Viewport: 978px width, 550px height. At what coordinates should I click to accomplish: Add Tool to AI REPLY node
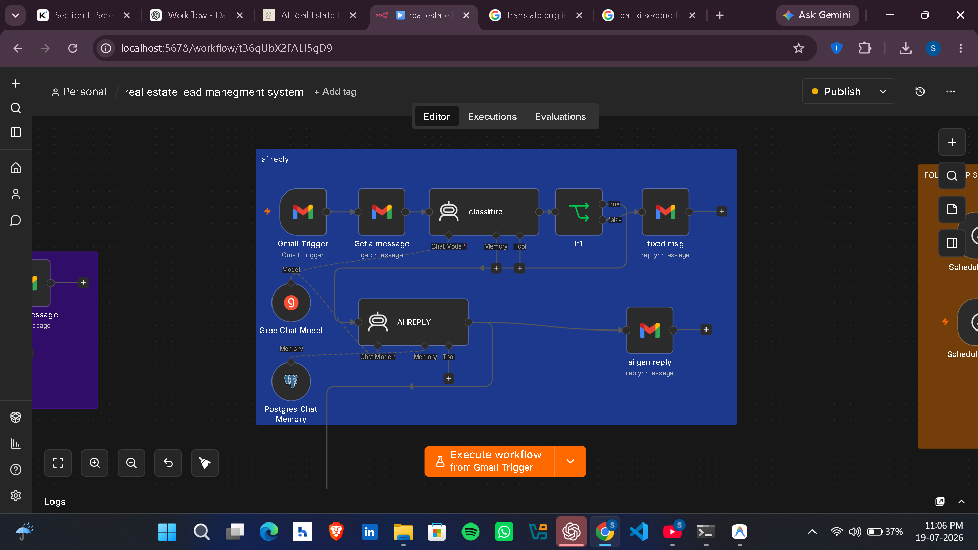tap(449, 378)
